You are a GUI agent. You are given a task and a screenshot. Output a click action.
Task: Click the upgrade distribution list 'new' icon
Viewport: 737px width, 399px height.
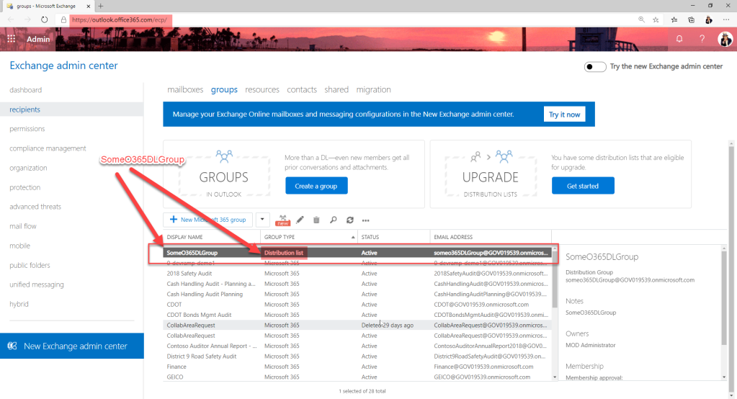282,220
